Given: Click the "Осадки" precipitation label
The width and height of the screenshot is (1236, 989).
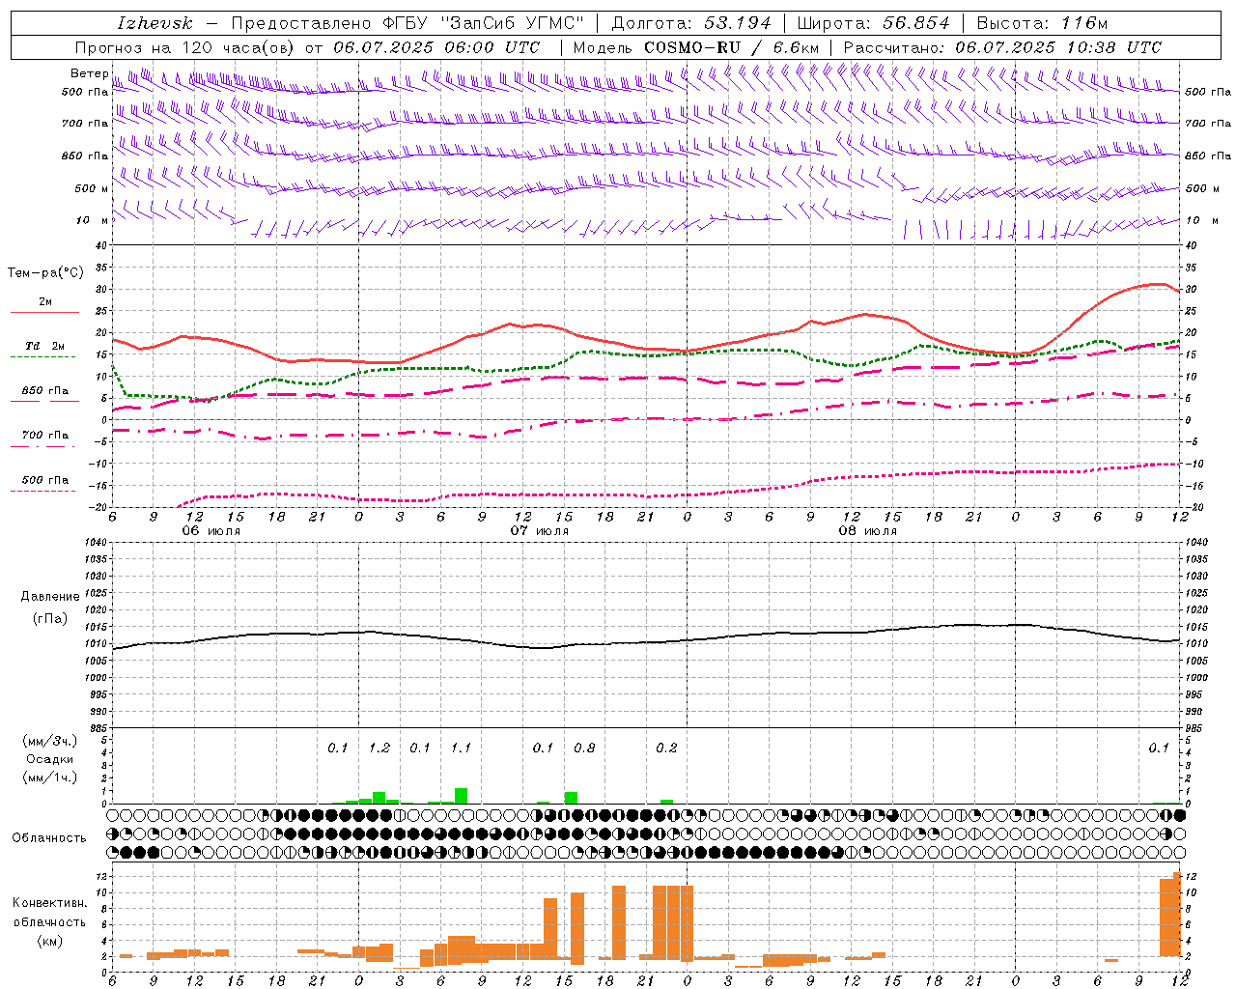Looking at the screenshot, I should [x=49, y=759].
